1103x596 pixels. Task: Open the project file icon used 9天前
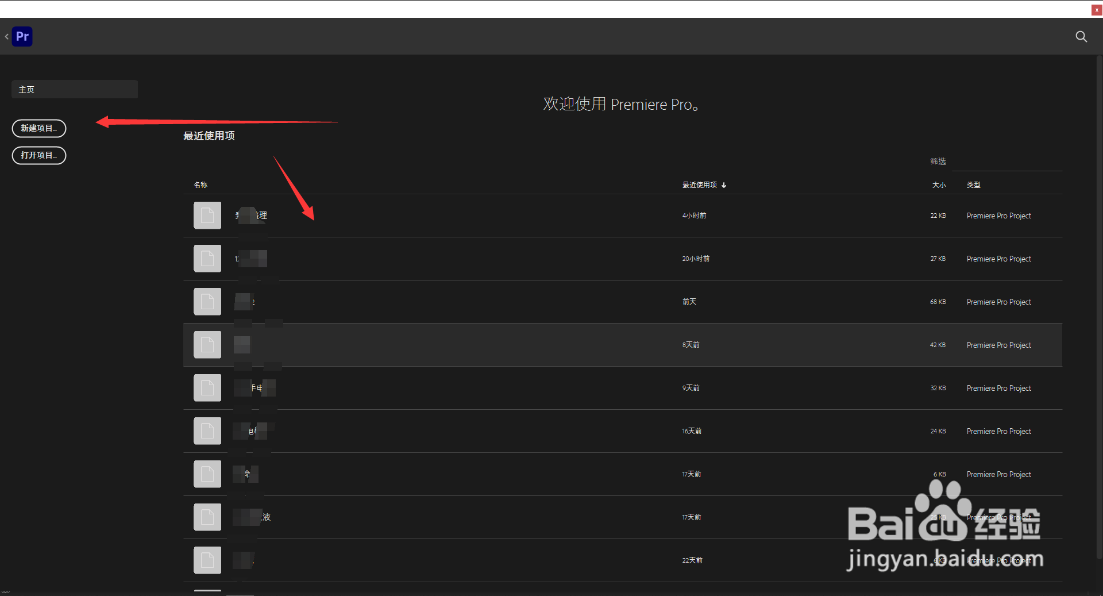pyautogui.click(x=207, y=388)
